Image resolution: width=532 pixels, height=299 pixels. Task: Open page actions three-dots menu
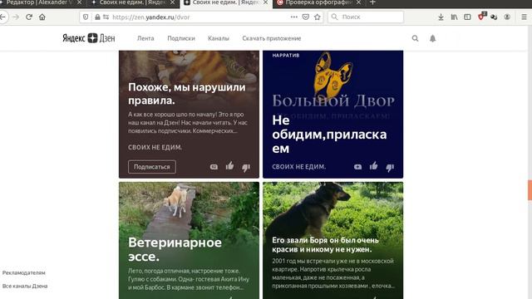[x=293, y=17]
